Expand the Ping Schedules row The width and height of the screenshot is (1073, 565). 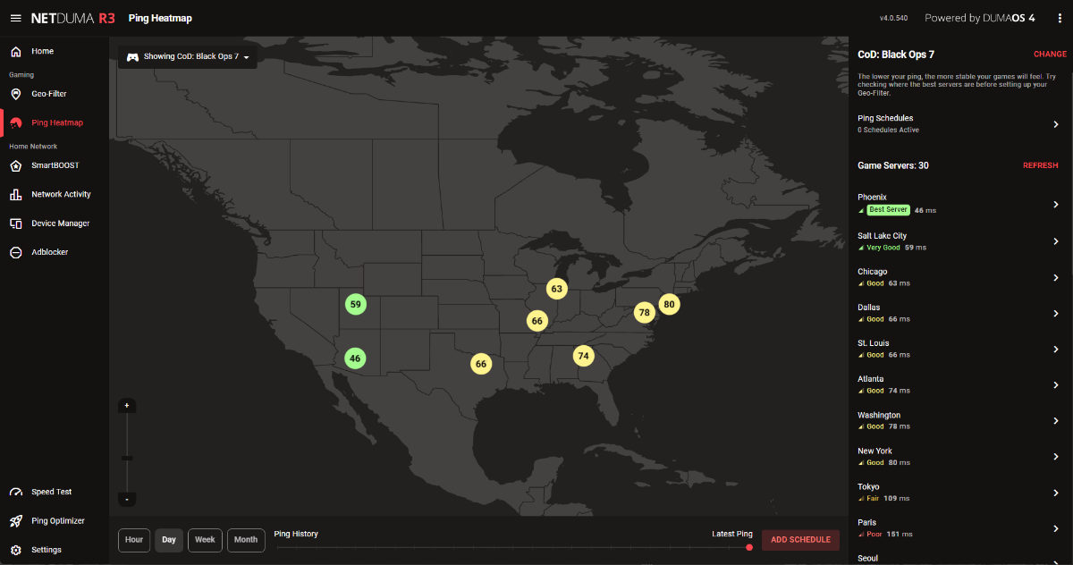pyautogui.click(x=1056, y=124)
